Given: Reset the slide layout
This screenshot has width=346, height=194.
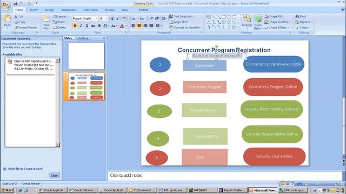Looking at the screenshot, I should 59,22.
